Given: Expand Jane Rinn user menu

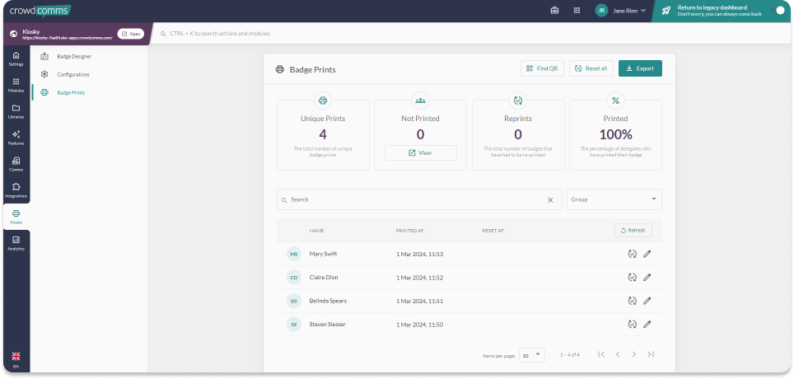Looking at the screenshot, I should [x=621, y=11].
